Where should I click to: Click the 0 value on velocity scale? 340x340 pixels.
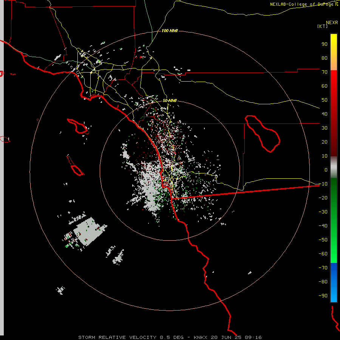pyautogui.click(x=326, y=170)
